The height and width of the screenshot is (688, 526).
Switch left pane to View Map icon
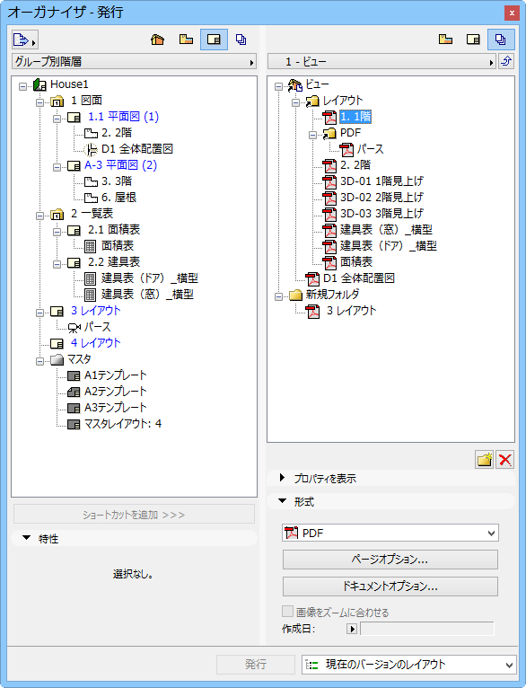[186, 40]
